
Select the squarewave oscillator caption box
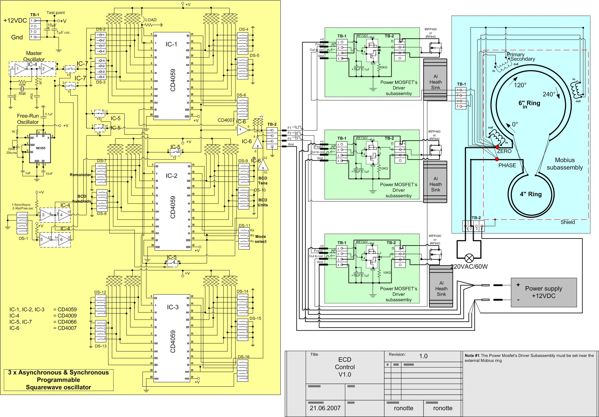[58, 380]
